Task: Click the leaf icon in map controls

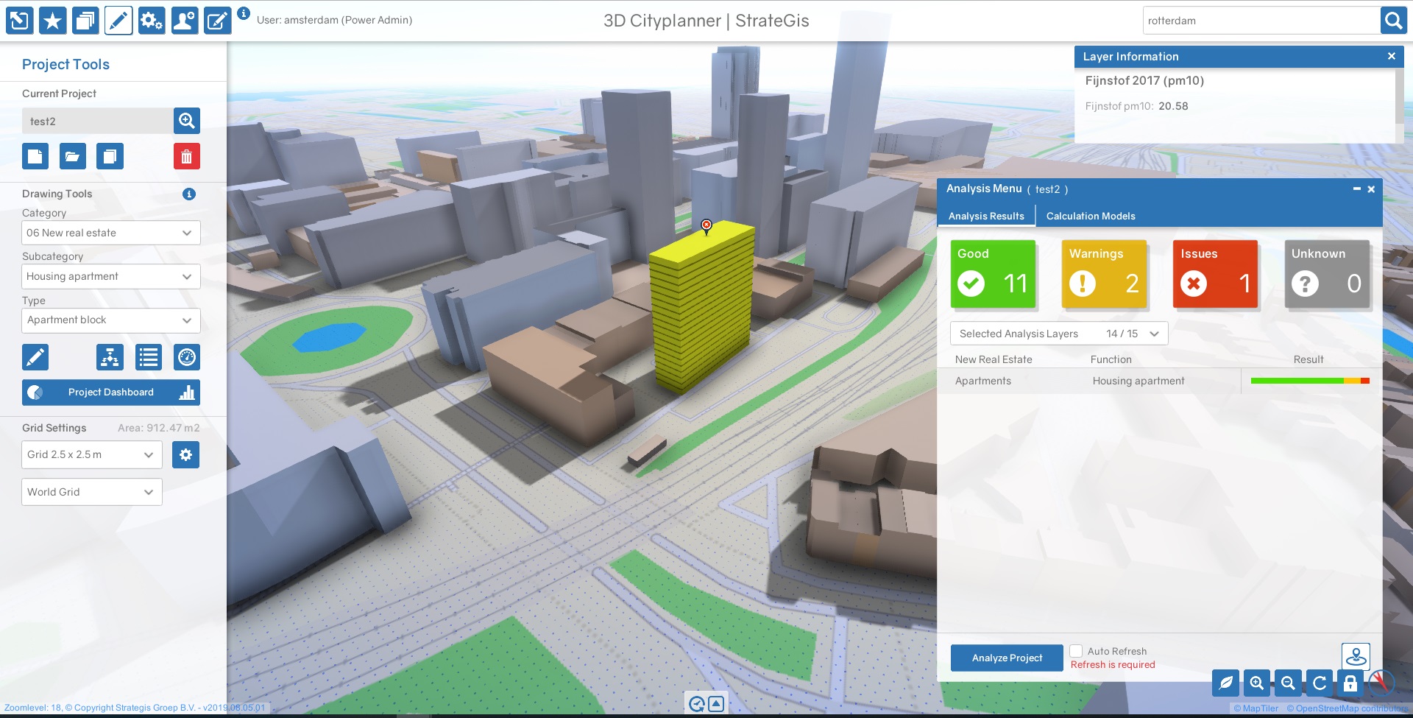Action: click(x=1225, y=683)
